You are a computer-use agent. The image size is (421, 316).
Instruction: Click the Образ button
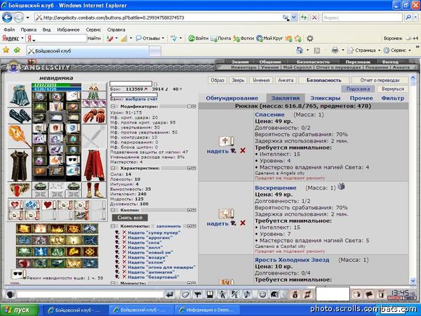218,80
